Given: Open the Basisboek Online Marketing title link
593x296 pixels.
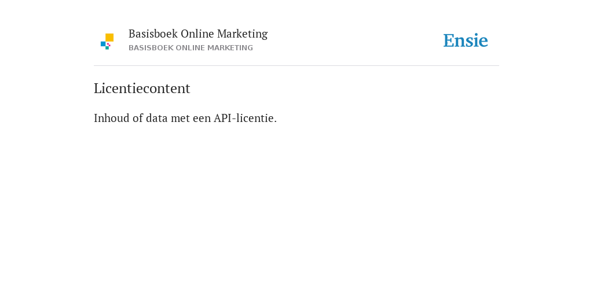Looking at the screenshot, I should (x=198, y=34).
